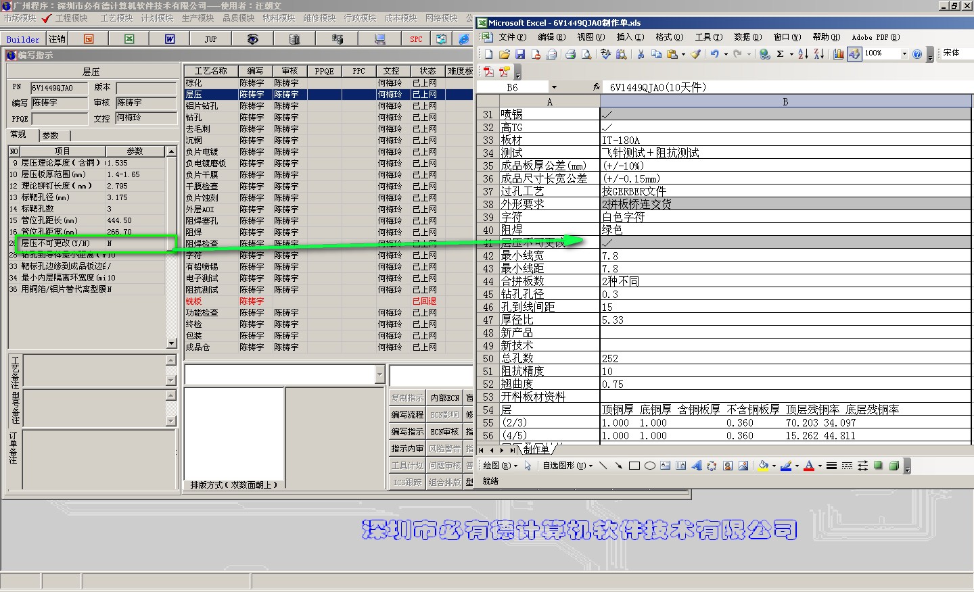Select the Oval drawing tool
974x592 pixels.
pos(650,466)
